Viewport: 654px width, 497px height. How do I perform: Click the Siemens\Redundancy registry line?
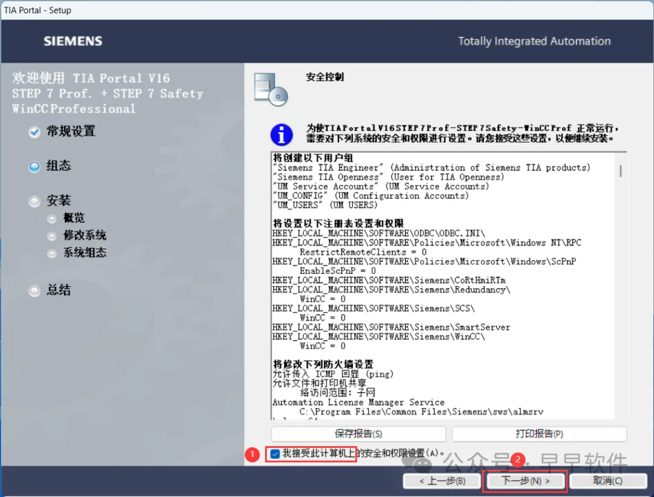point(391,290)
